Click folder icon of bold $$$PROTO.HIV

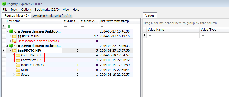pos(14,51)
